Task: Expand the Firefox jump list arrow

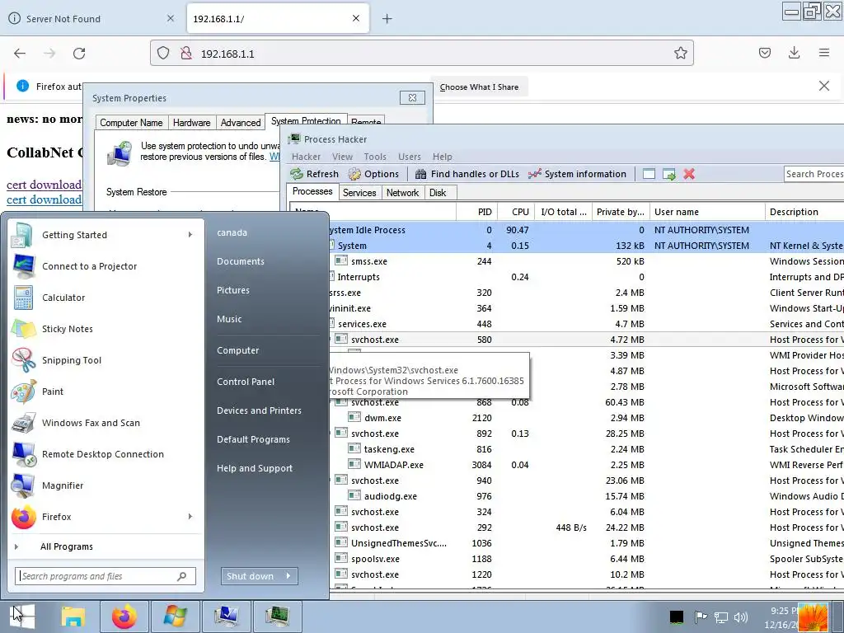Action: [190, 517]
